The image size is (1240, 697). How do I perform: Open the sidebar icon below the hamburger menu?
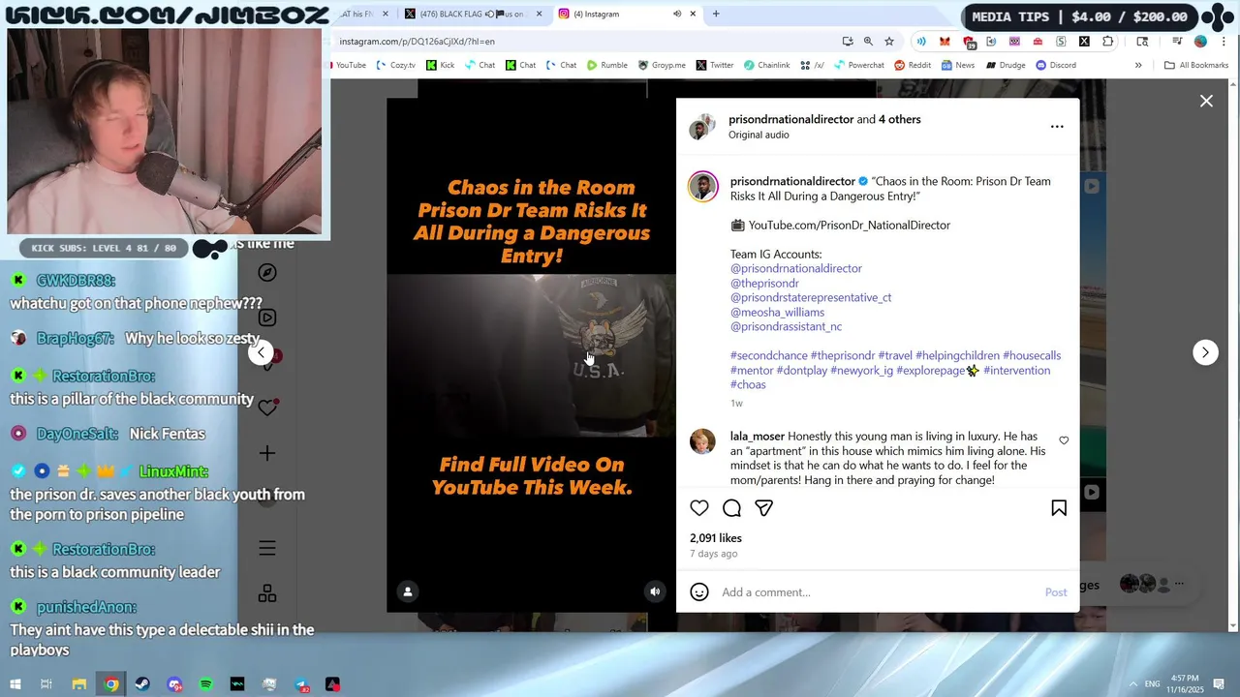point(267,593)
